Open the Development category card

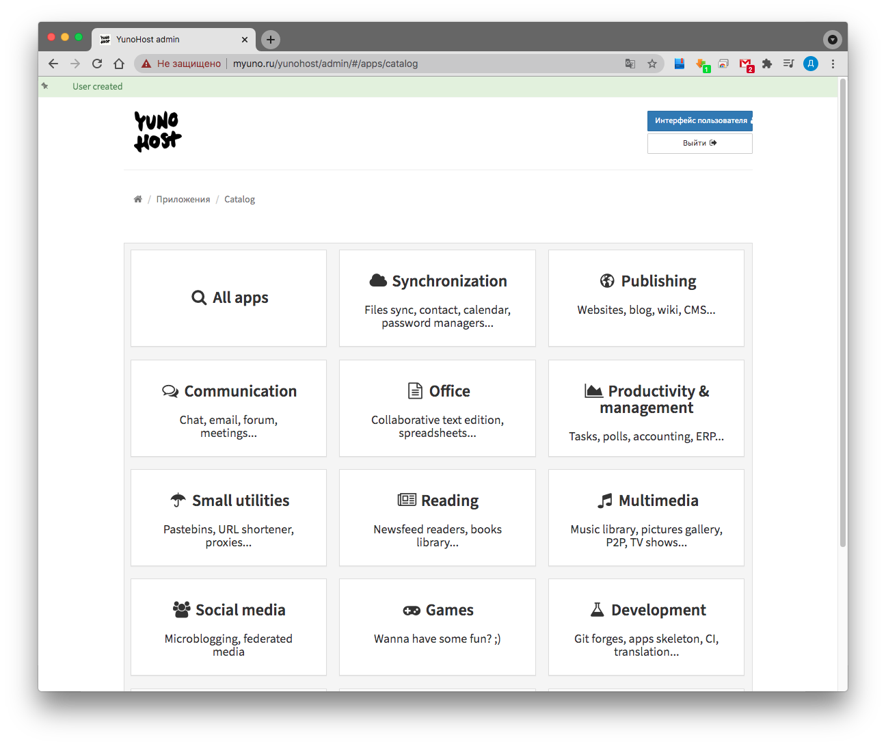click(646, 627)
